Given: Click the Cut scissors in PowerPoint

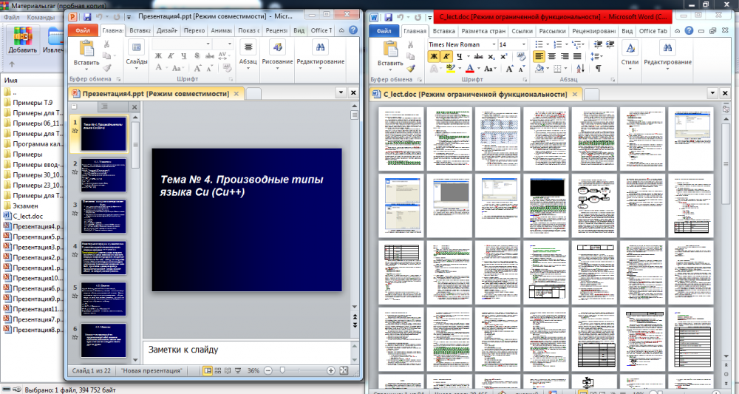Looking at the screenshot, I should pyautogui.click(x=107, y=44).
